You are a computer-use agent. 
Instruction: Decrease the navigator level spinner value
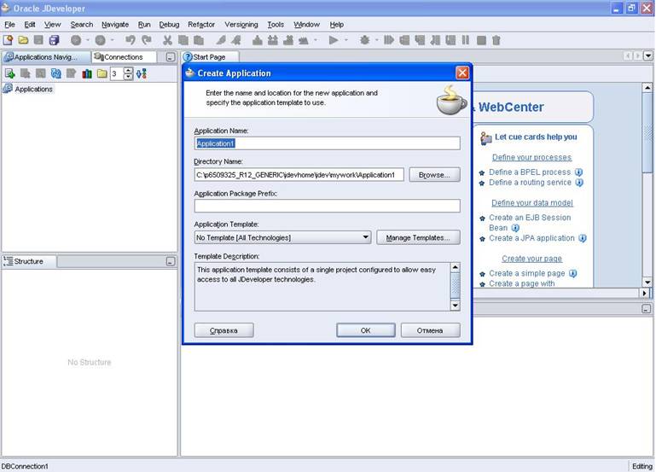(129, 77)
